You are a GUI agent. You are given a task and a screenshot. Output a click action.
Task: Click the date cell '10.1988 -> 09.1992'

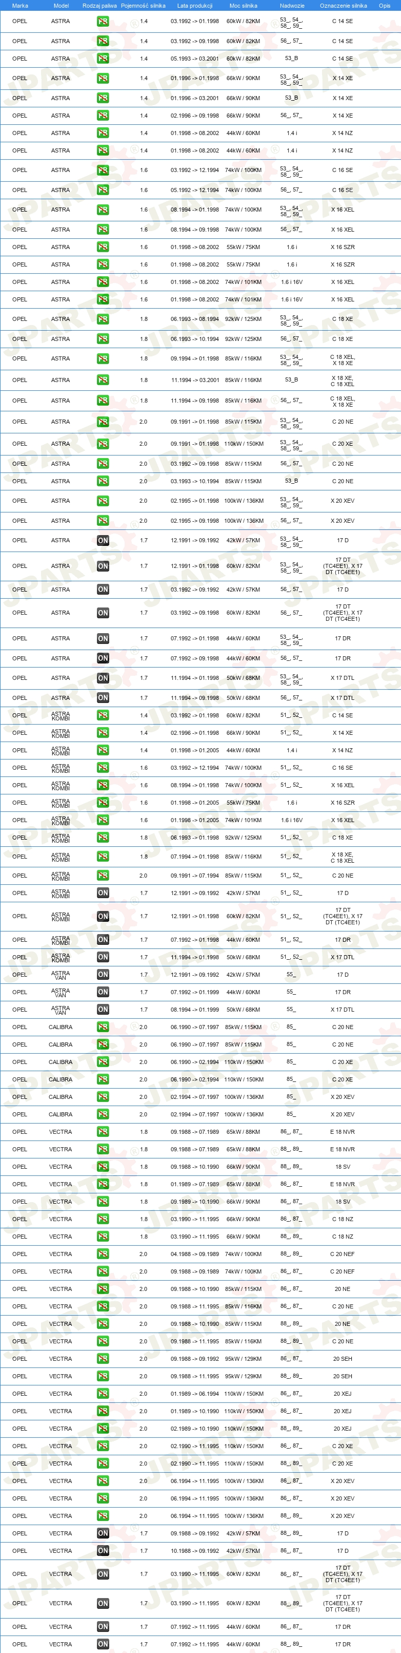coord(195,1550)
